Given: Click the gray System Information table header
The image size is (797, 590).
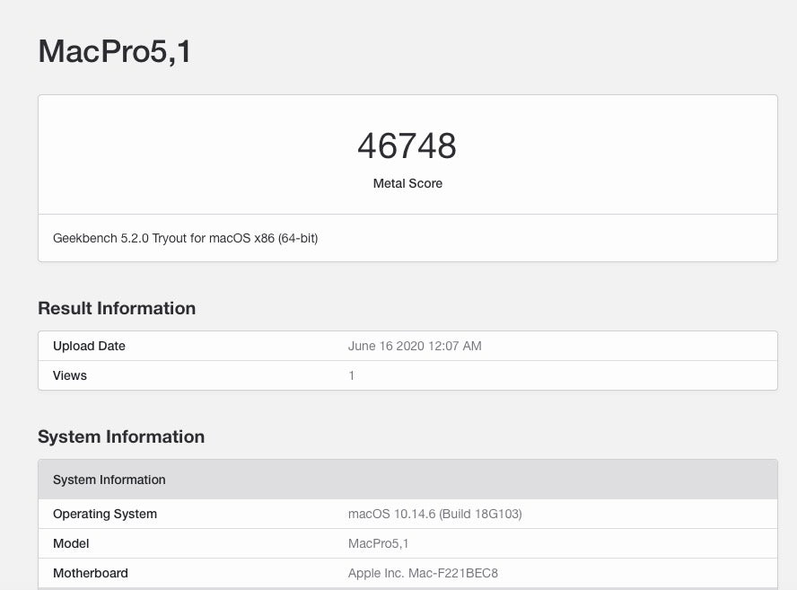Looking at the screenshot, I should tap(109, 480).
